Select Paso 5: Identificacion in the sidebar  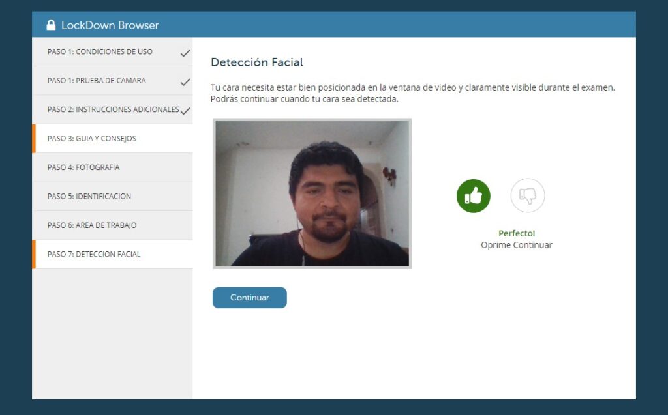tap(89, 196)
